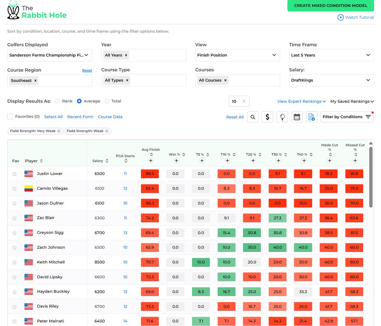Click Create Mixed Condition Model button
Viewport: 381px width, 326px height.
331,6
